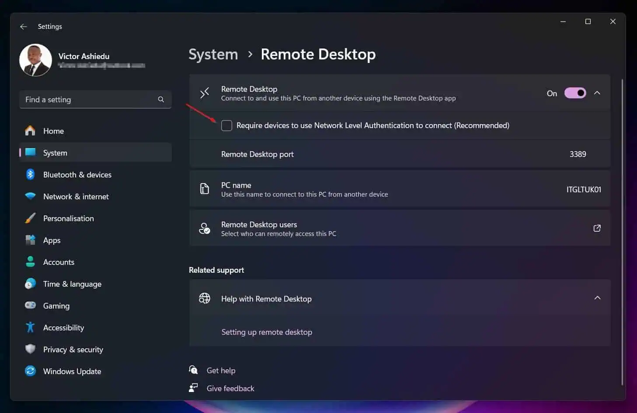Minimize the Settings window
The image size is (637, 413).
pos(563,21)
